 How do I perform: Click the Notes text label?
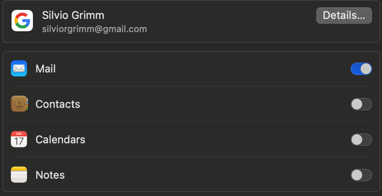click(x=50, y=175)
